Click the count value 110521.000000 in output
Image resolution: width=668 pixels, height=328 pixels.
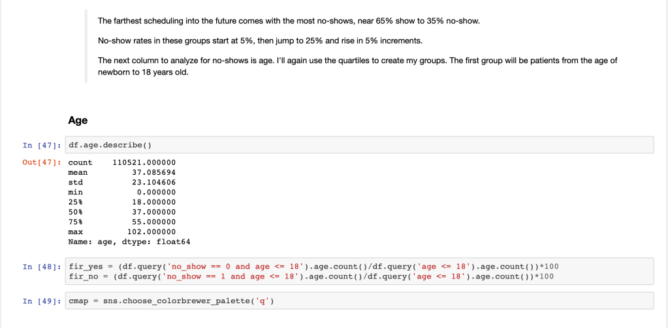pos(144,162)
